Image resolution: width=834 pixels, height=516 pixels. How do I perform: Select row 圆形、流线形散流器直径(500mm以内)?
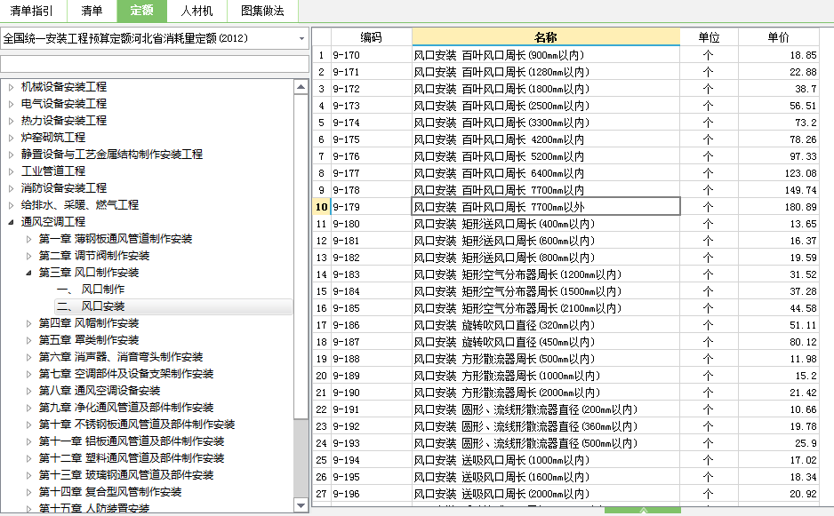click(x=546, y=443)
